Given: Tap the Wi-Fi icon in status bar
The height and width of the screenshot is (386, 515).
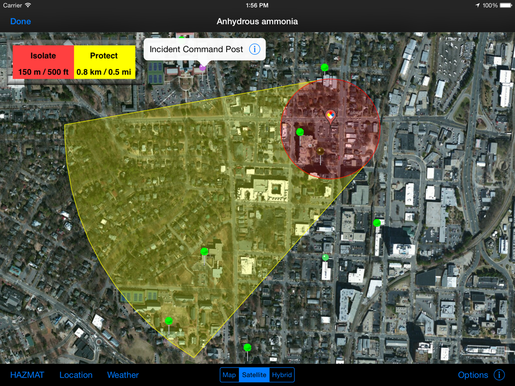Looking at the screenshot, I should (x=28, y=5).
